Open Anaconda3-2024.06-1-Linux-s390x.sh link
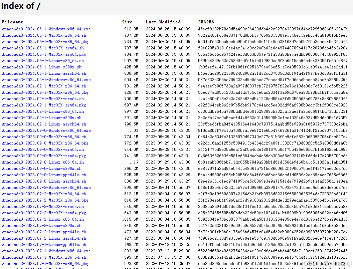 (42, 67)
